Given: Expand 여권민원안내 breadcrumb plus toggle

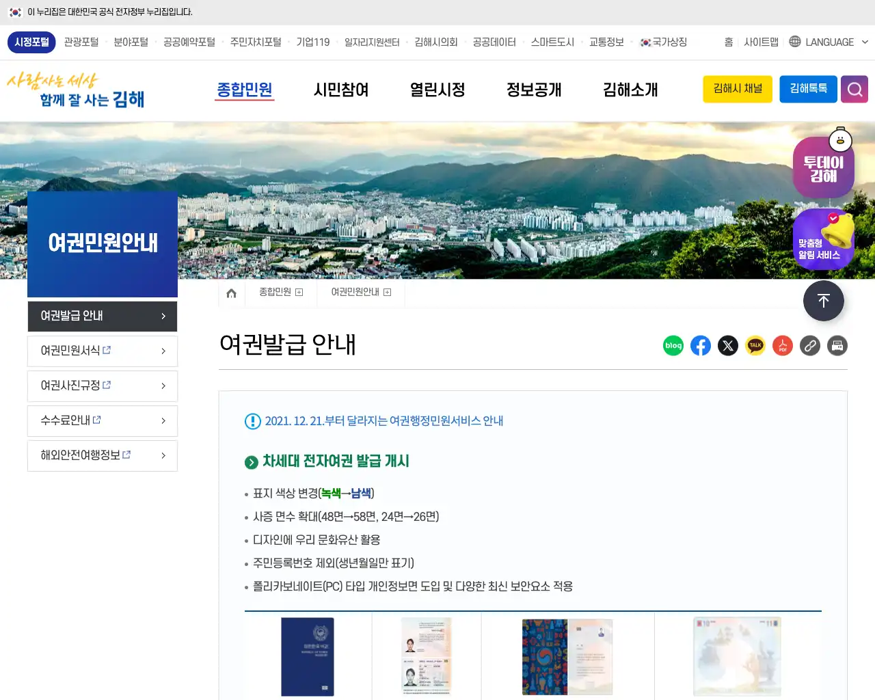Looking at the screenshot, I should coord(388,293).
